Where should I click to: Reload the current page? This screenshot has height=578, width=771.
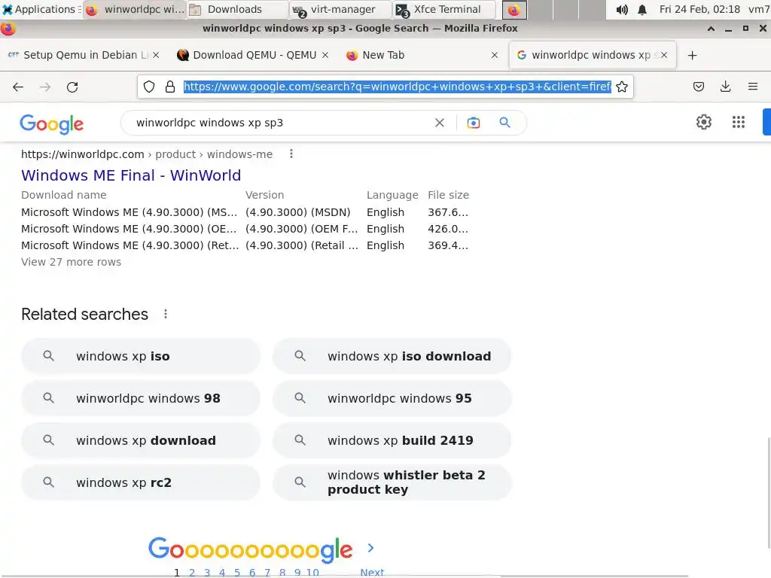pyautogui.click(x=72, y=87)
